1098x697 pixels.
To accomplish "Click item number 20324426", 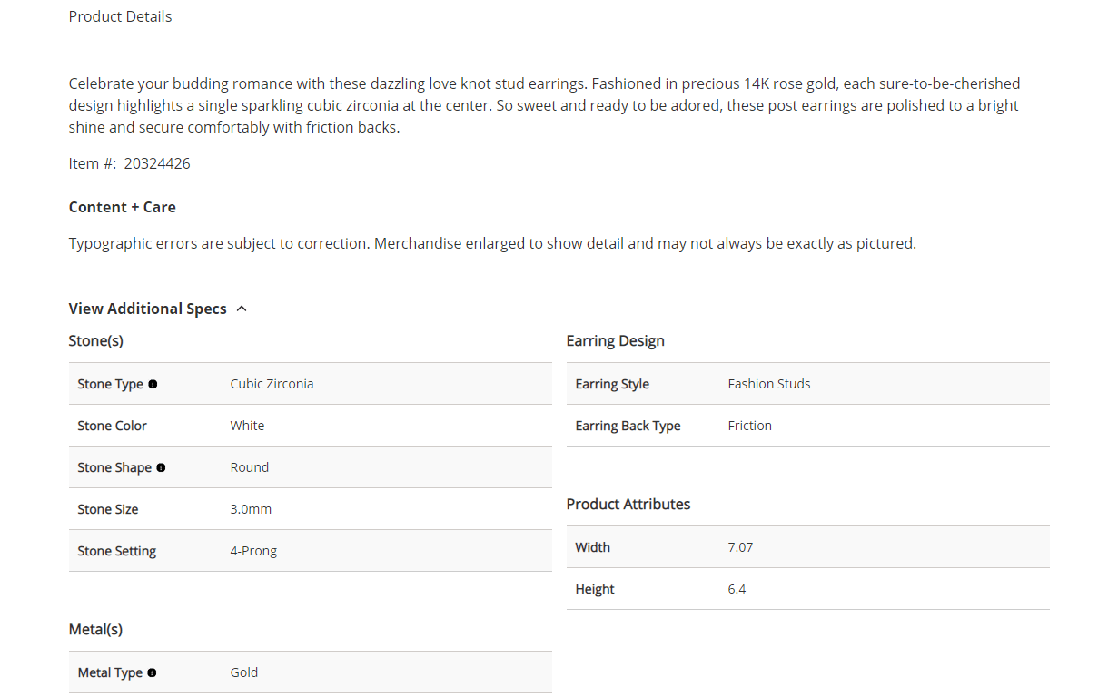I will pyautogui.click(x=157, y=163).
